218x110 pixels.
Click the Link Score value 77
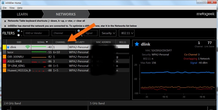point(210,43)
